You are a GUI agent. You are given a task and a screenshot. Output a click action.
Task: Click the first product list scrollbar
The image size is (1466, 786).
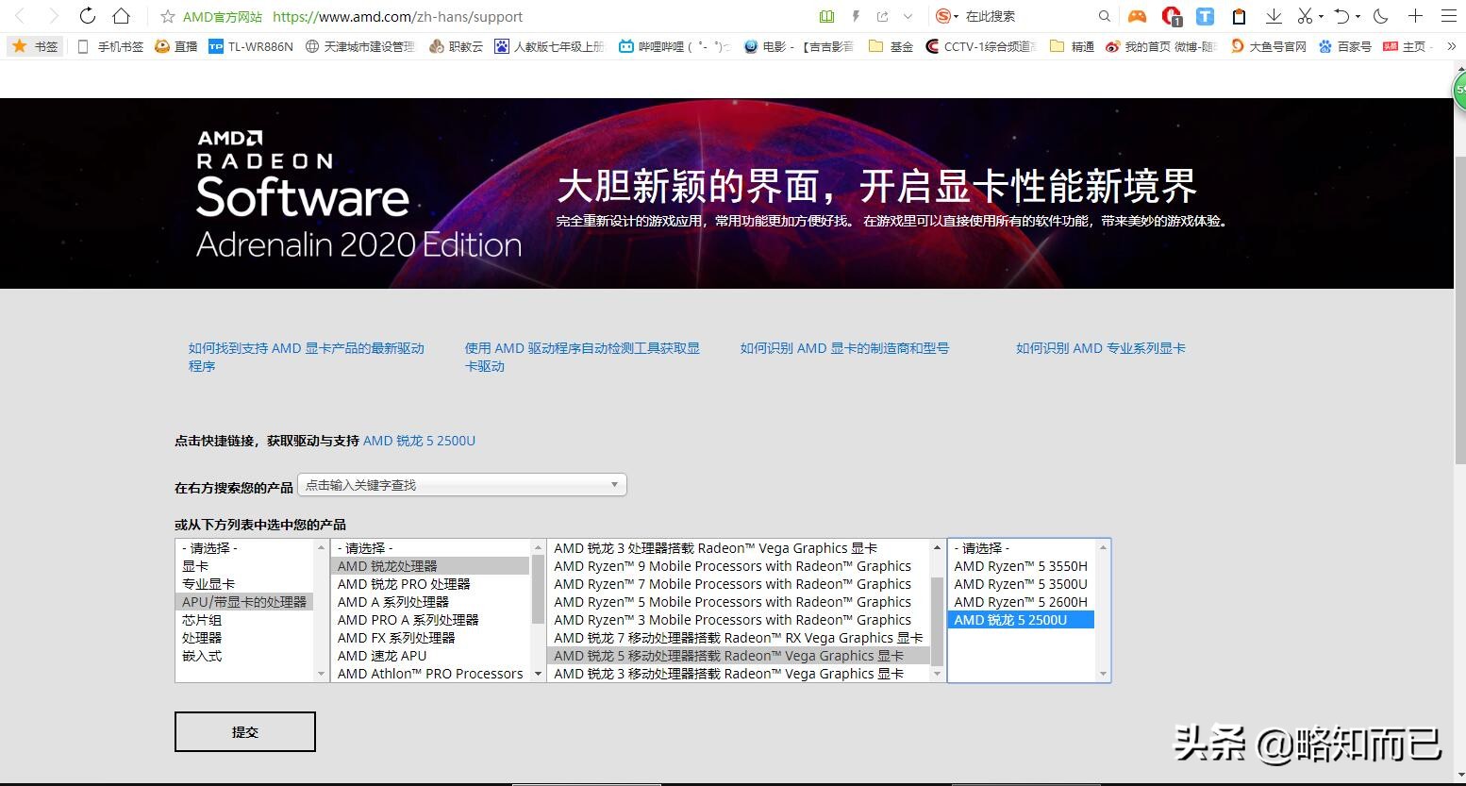click(x=322, y=610)
